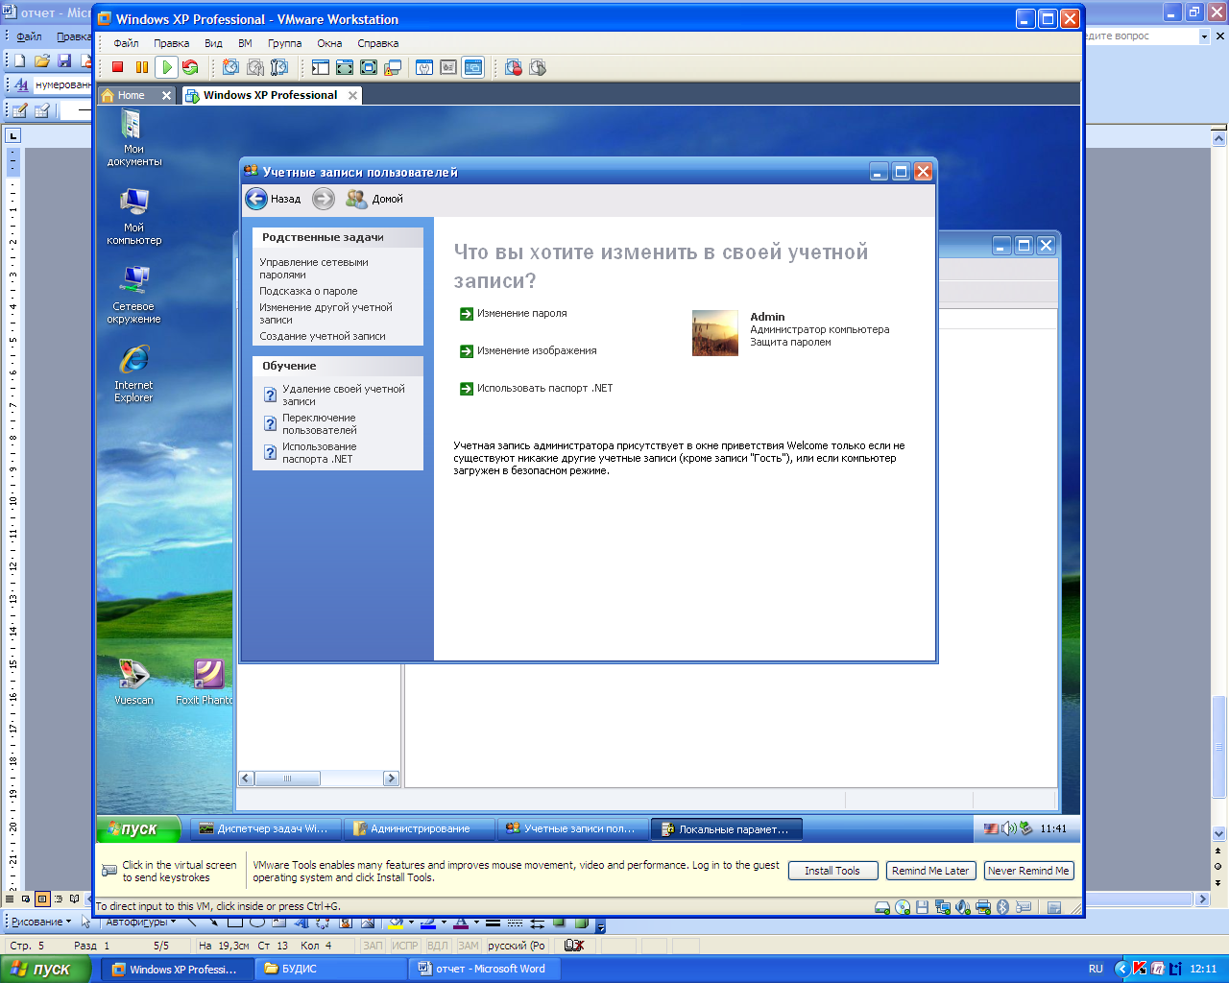Click the summary view wrench icon in VMware
Viewport: 1229px width, 983px height.
coord(424,67)
